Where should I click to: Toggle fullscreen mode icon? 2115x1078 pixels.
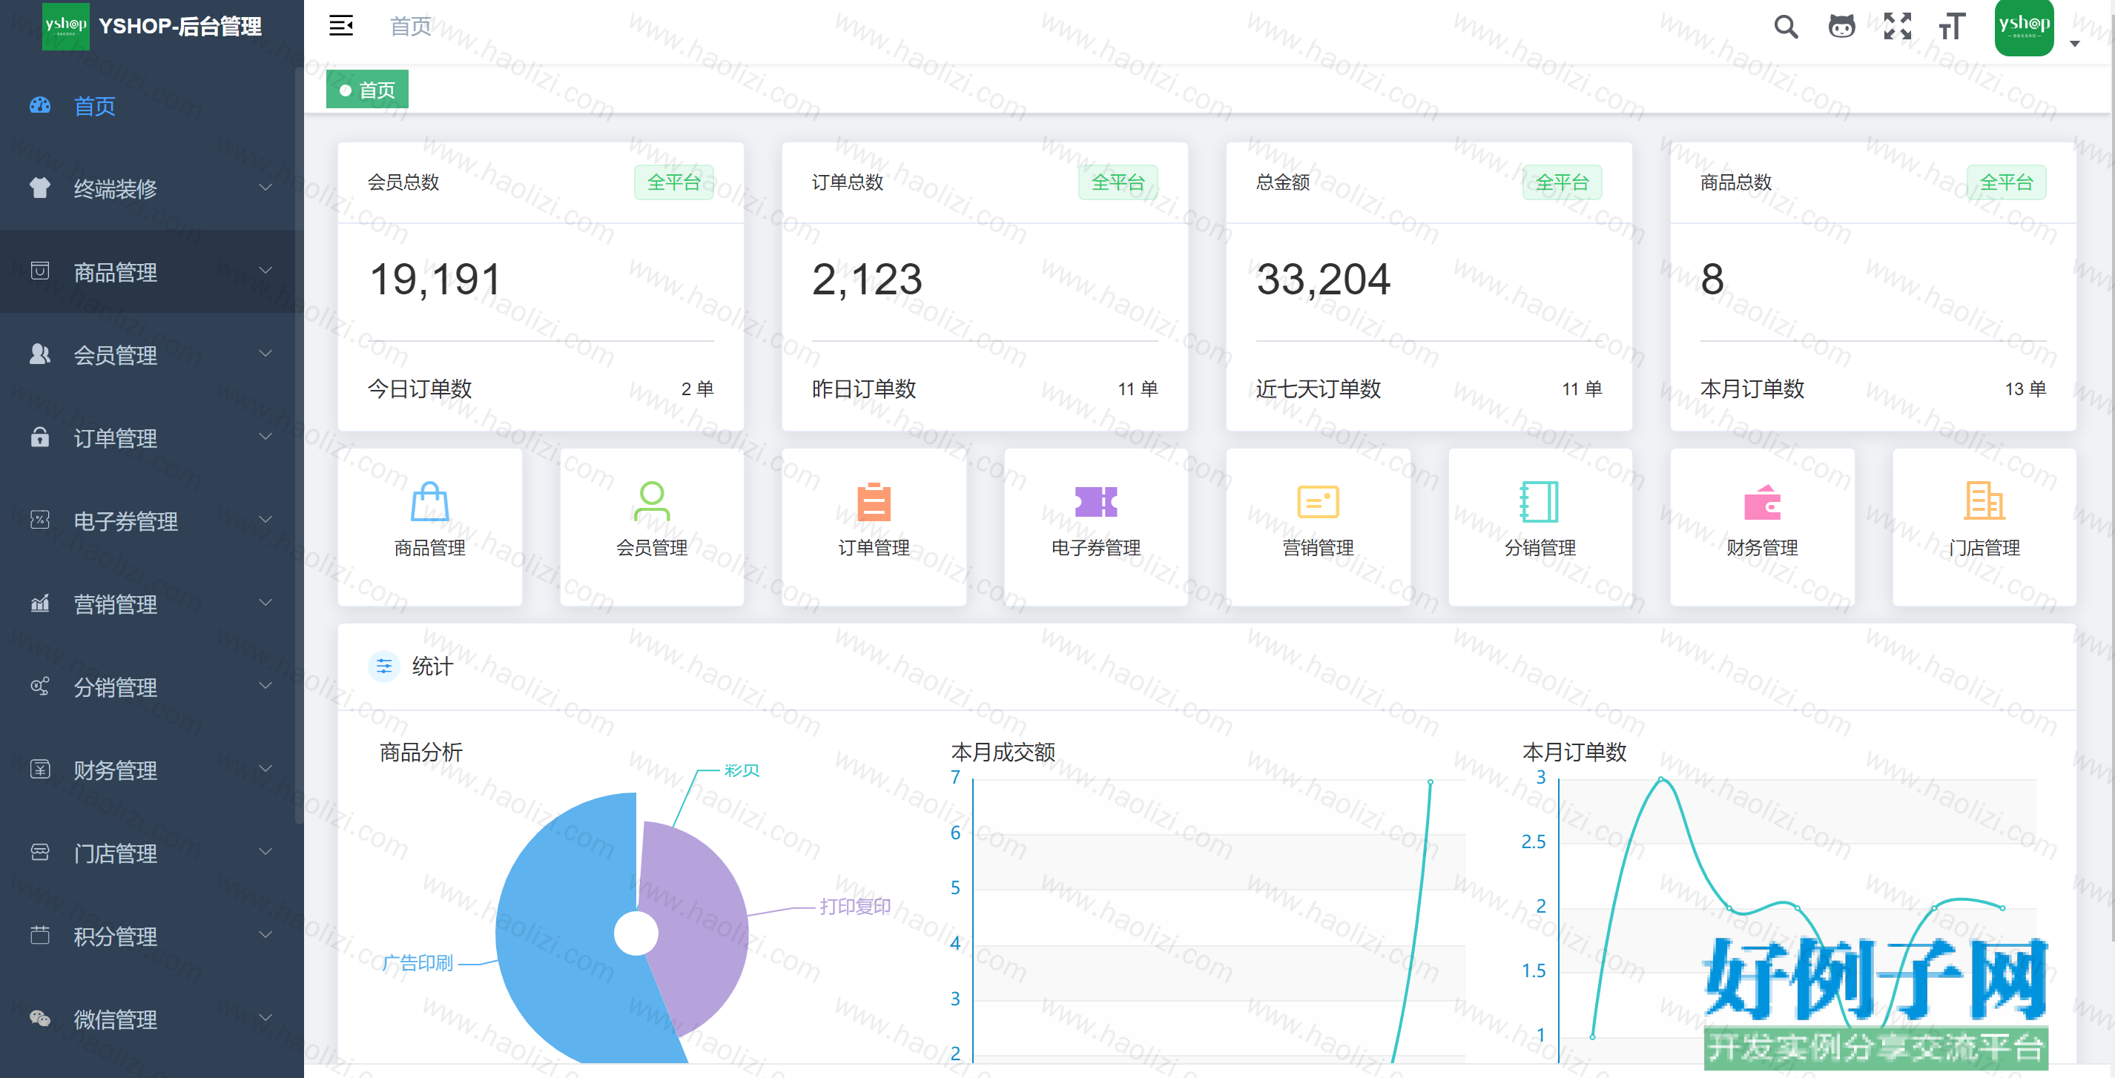[1898, 26]
